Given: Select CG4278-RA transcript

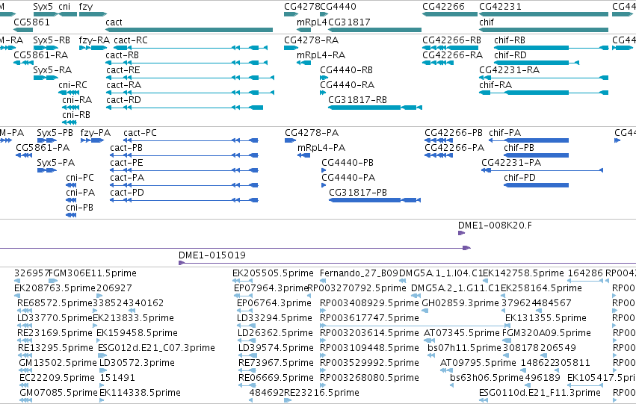Looking at the screenshot, I should (x=291, y=48).
